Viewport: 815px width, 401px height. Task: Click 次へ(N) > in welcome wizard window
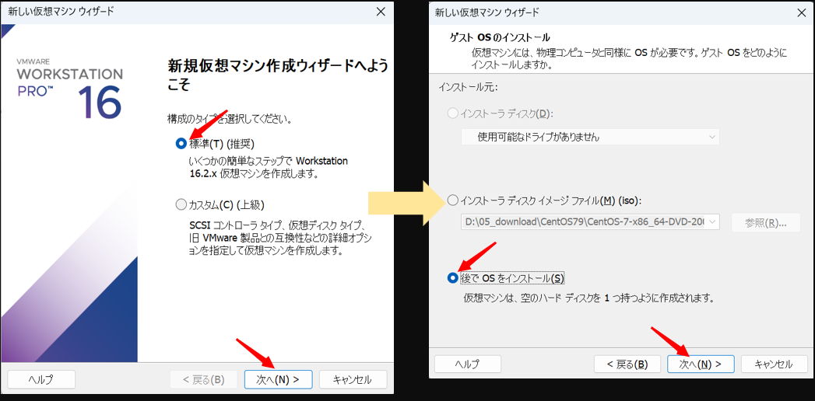pos(278,379)
